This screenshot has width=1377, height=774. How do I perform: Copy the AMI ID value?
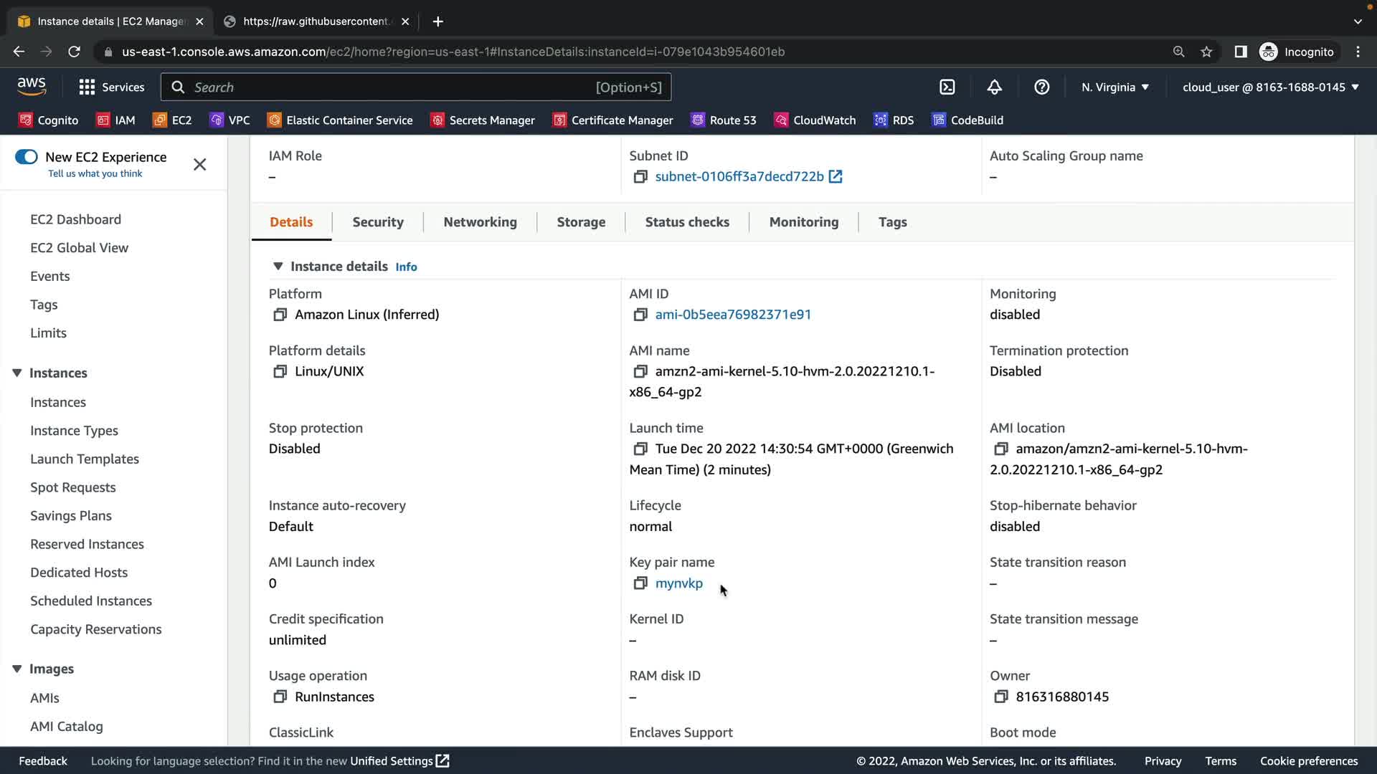[640, 315]
